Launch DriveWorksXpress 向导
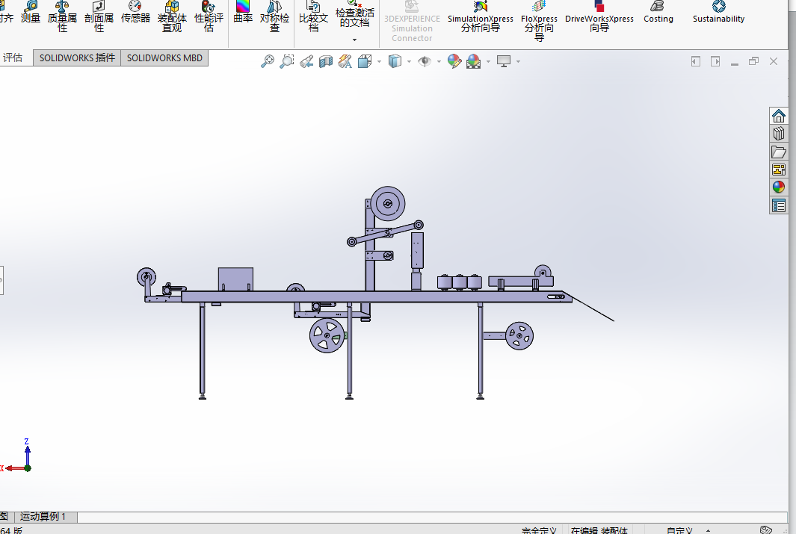This screenshot has width=796, height=534. [x=599, y=18]
